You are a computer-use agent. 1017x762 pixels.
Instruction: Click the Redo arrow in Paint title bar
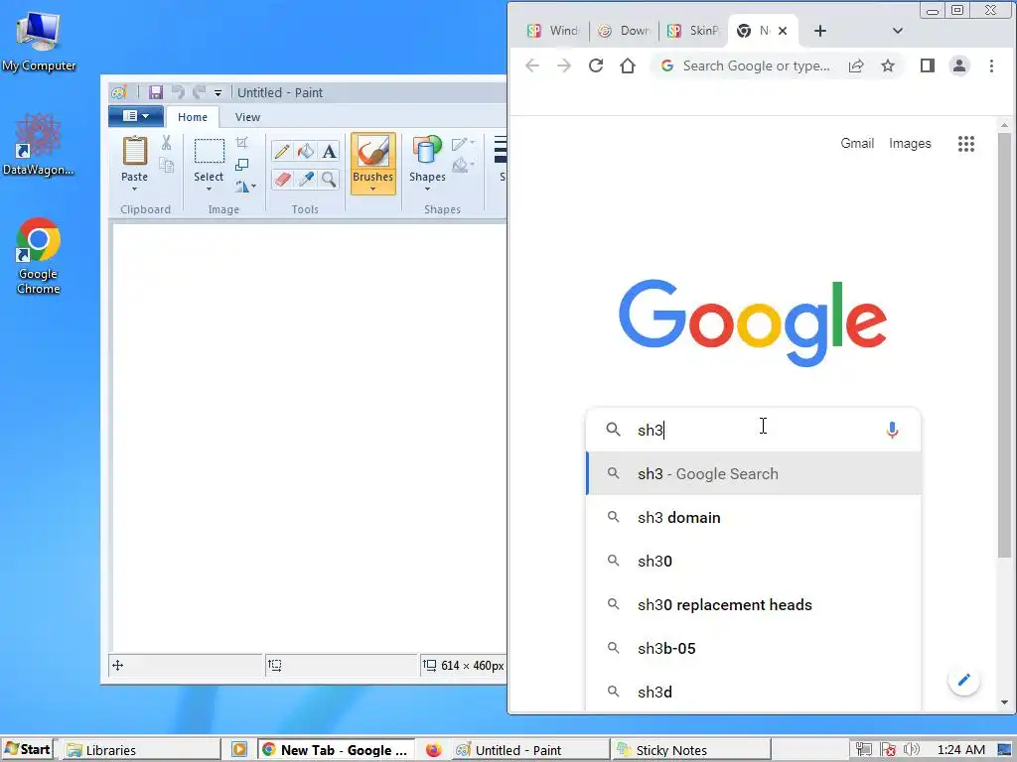coord(199,92)
